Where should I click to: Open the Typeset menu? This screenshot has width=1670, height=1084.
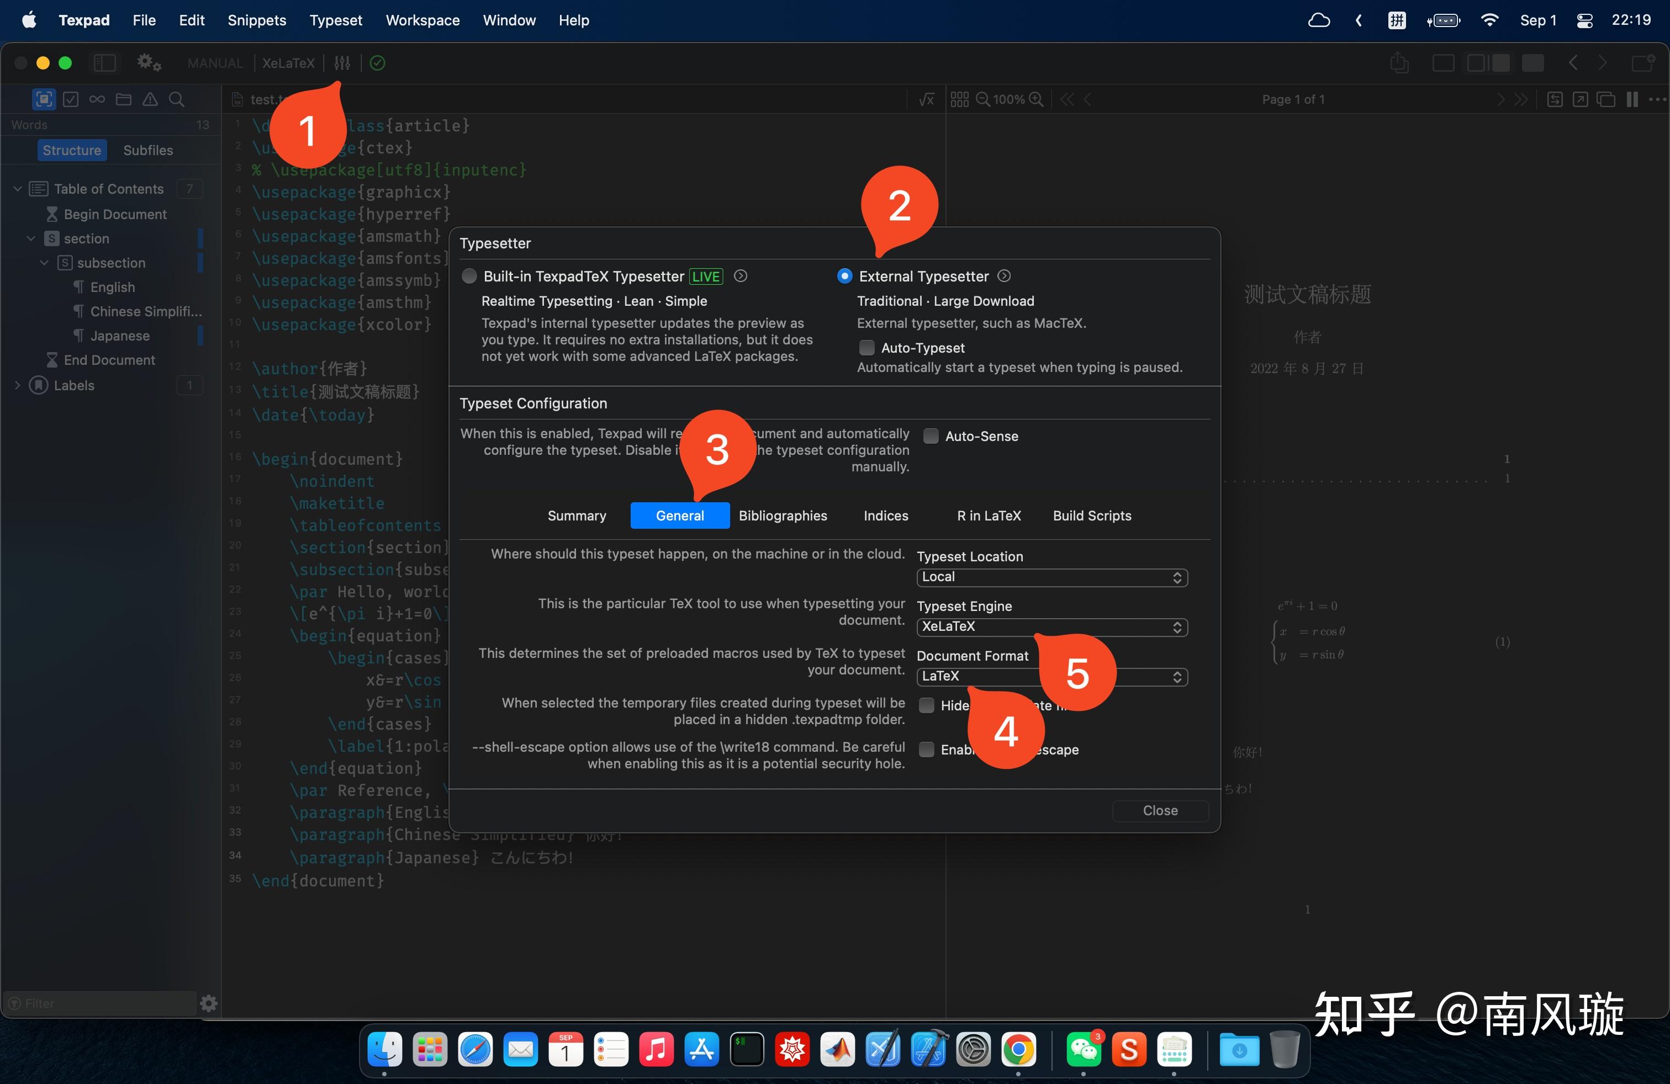pyautogui.click(x=335, y=20)
